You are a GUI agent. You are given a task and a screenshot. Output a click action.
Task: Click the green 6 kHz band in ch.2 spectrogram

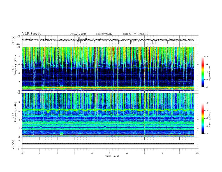coord(108,110)
